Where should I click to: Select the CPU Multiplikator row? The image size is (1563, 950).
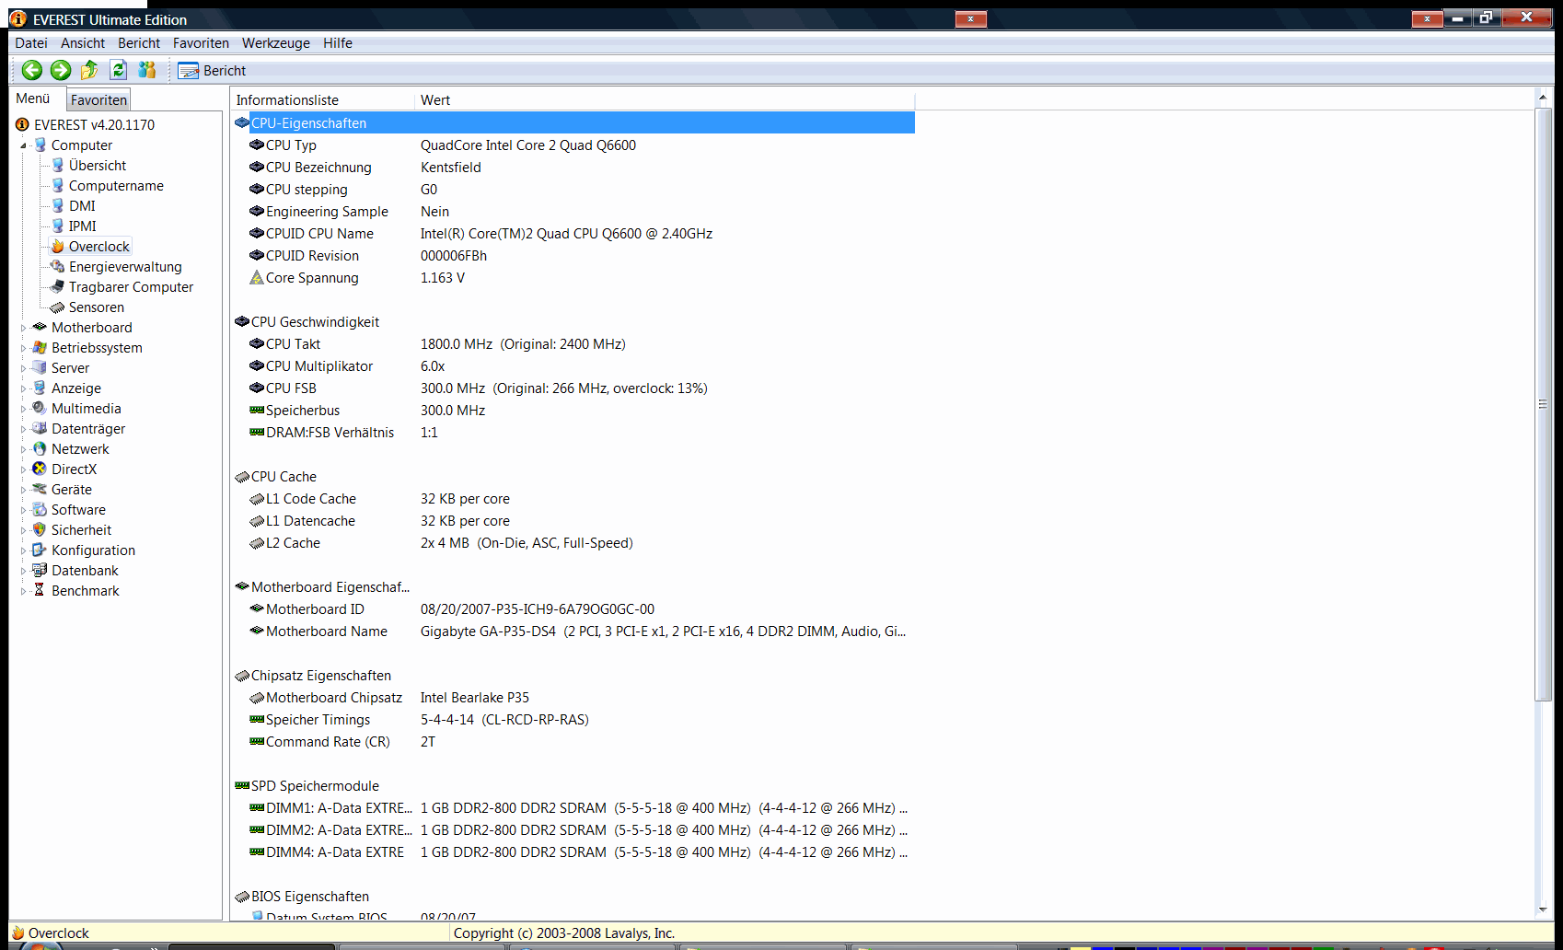[x=573, y=366]
